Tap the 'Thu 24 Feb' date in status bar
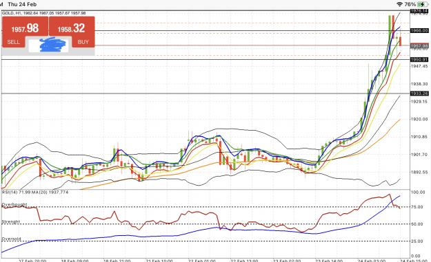This screenshot has width=431, height=262. click(x=22, y=4)
